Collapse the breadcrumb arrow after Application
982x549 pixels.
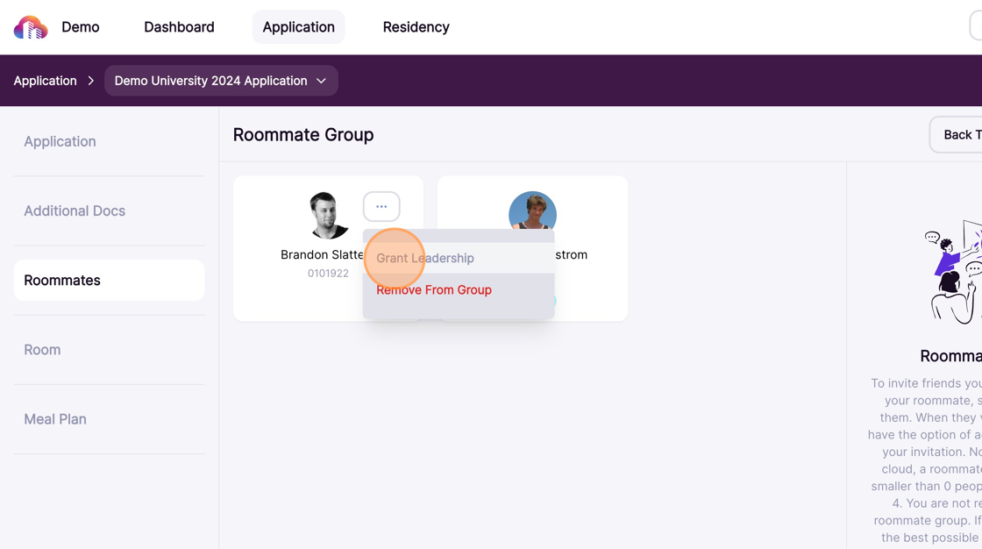[91, 80]
